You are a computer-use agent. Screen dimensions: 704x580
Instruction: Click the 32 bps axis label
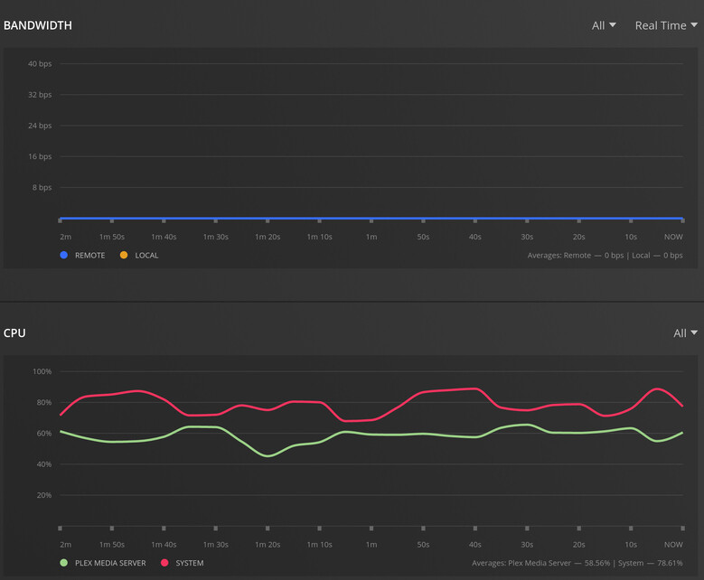(40, 95)
